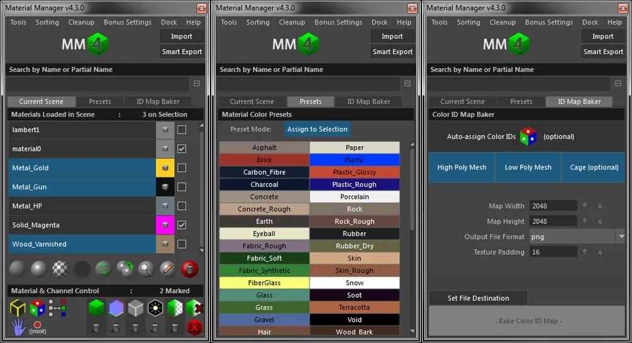This screenshot has height=343, width=632.
Task: Click the sun hexagon emissive channel icon
Action: pyautogui.click(x=155, y=308)
